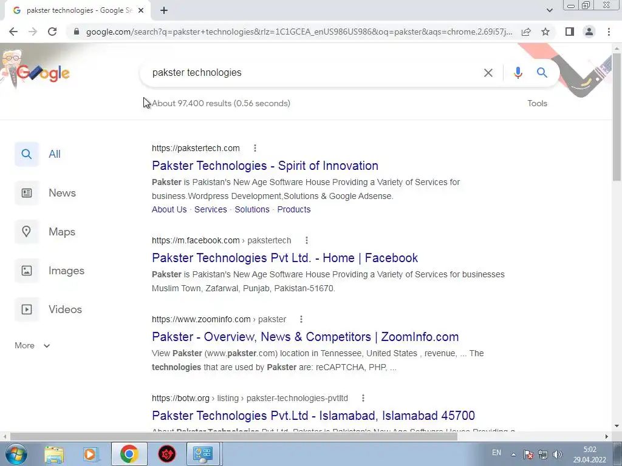Image resolution: width=622 pixels, height=466 pixels.
Task: Clear the search box with the X icon
Action: tap(488, 73)
